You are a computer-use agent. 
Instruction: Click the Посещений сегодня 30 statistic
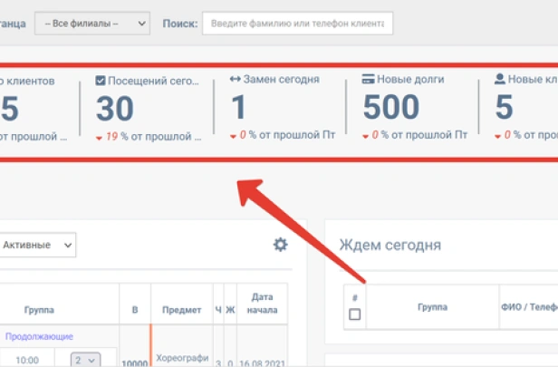tap(115, 108)
